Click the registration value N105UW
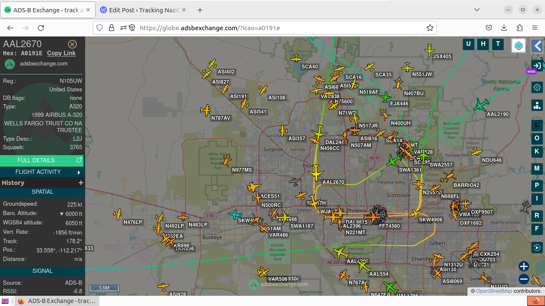545x306 pixels. [71, 81]
